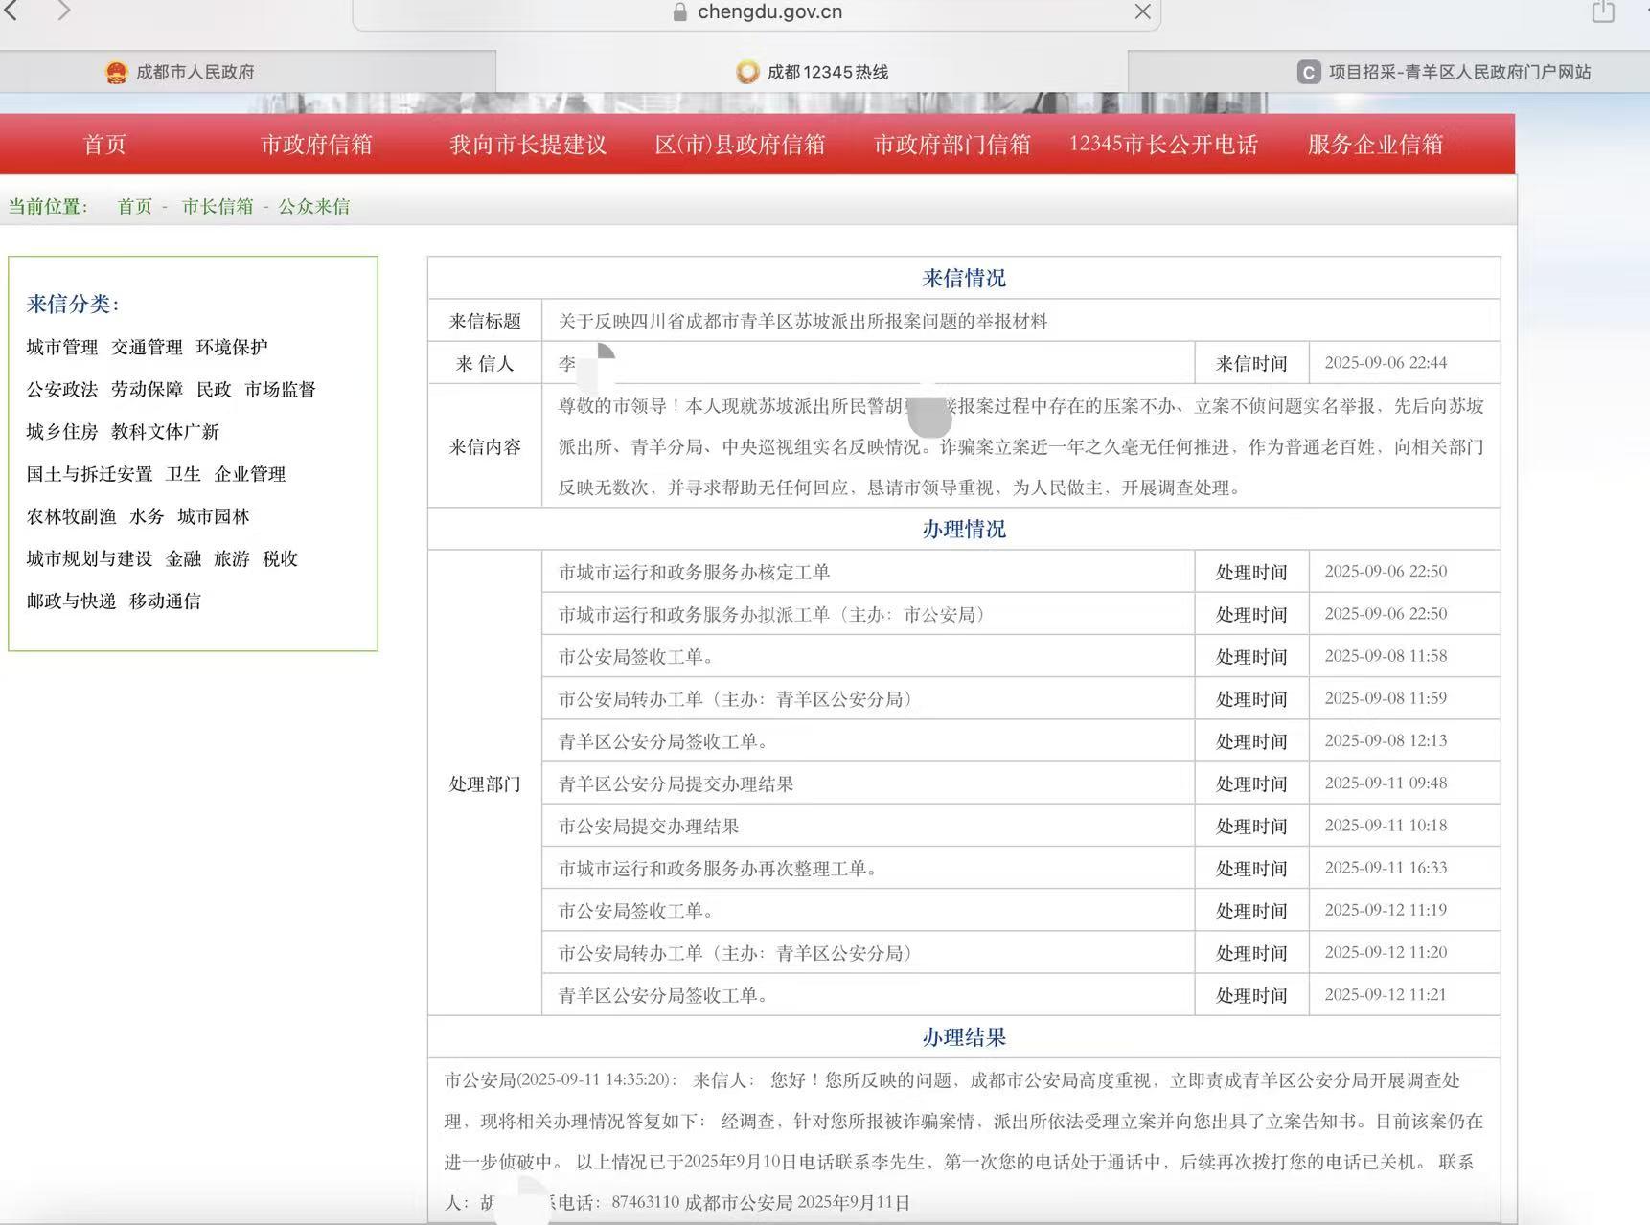
Task: Select 我向市长提建议 in navigation
Action: click(528, 145)
